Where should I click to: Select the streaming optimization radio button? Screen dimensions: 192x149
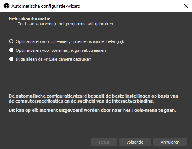click(11, 41)
